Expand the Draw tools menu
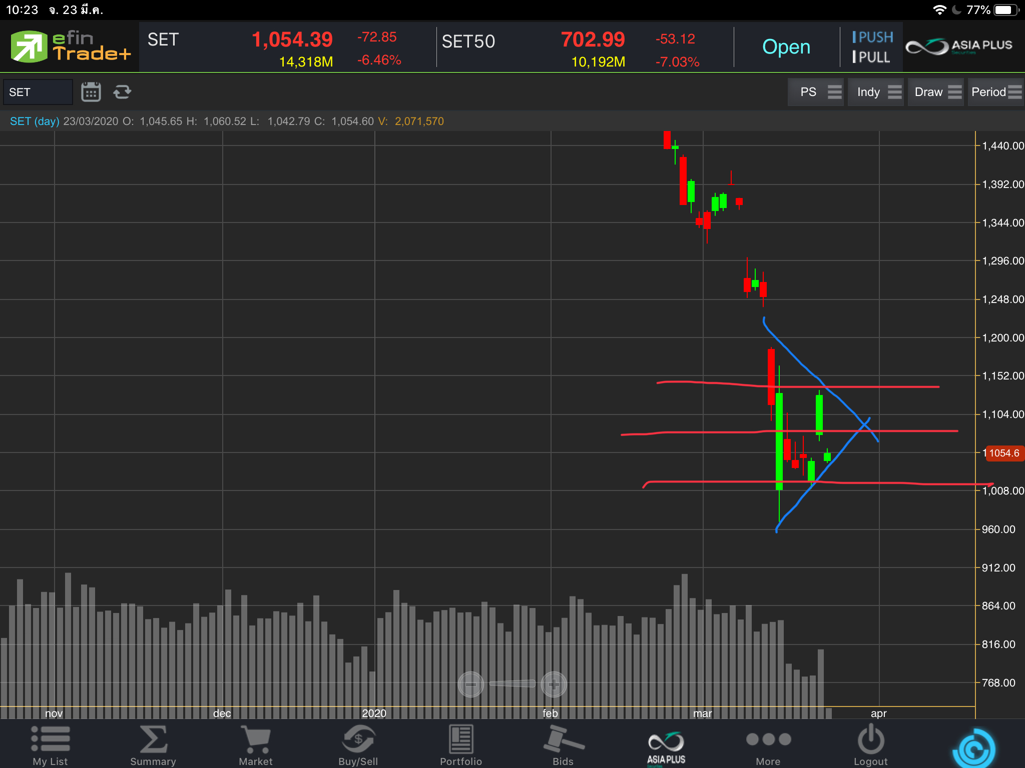The width and height of the screenshot is (1025, 768). (x=935, y=92)
